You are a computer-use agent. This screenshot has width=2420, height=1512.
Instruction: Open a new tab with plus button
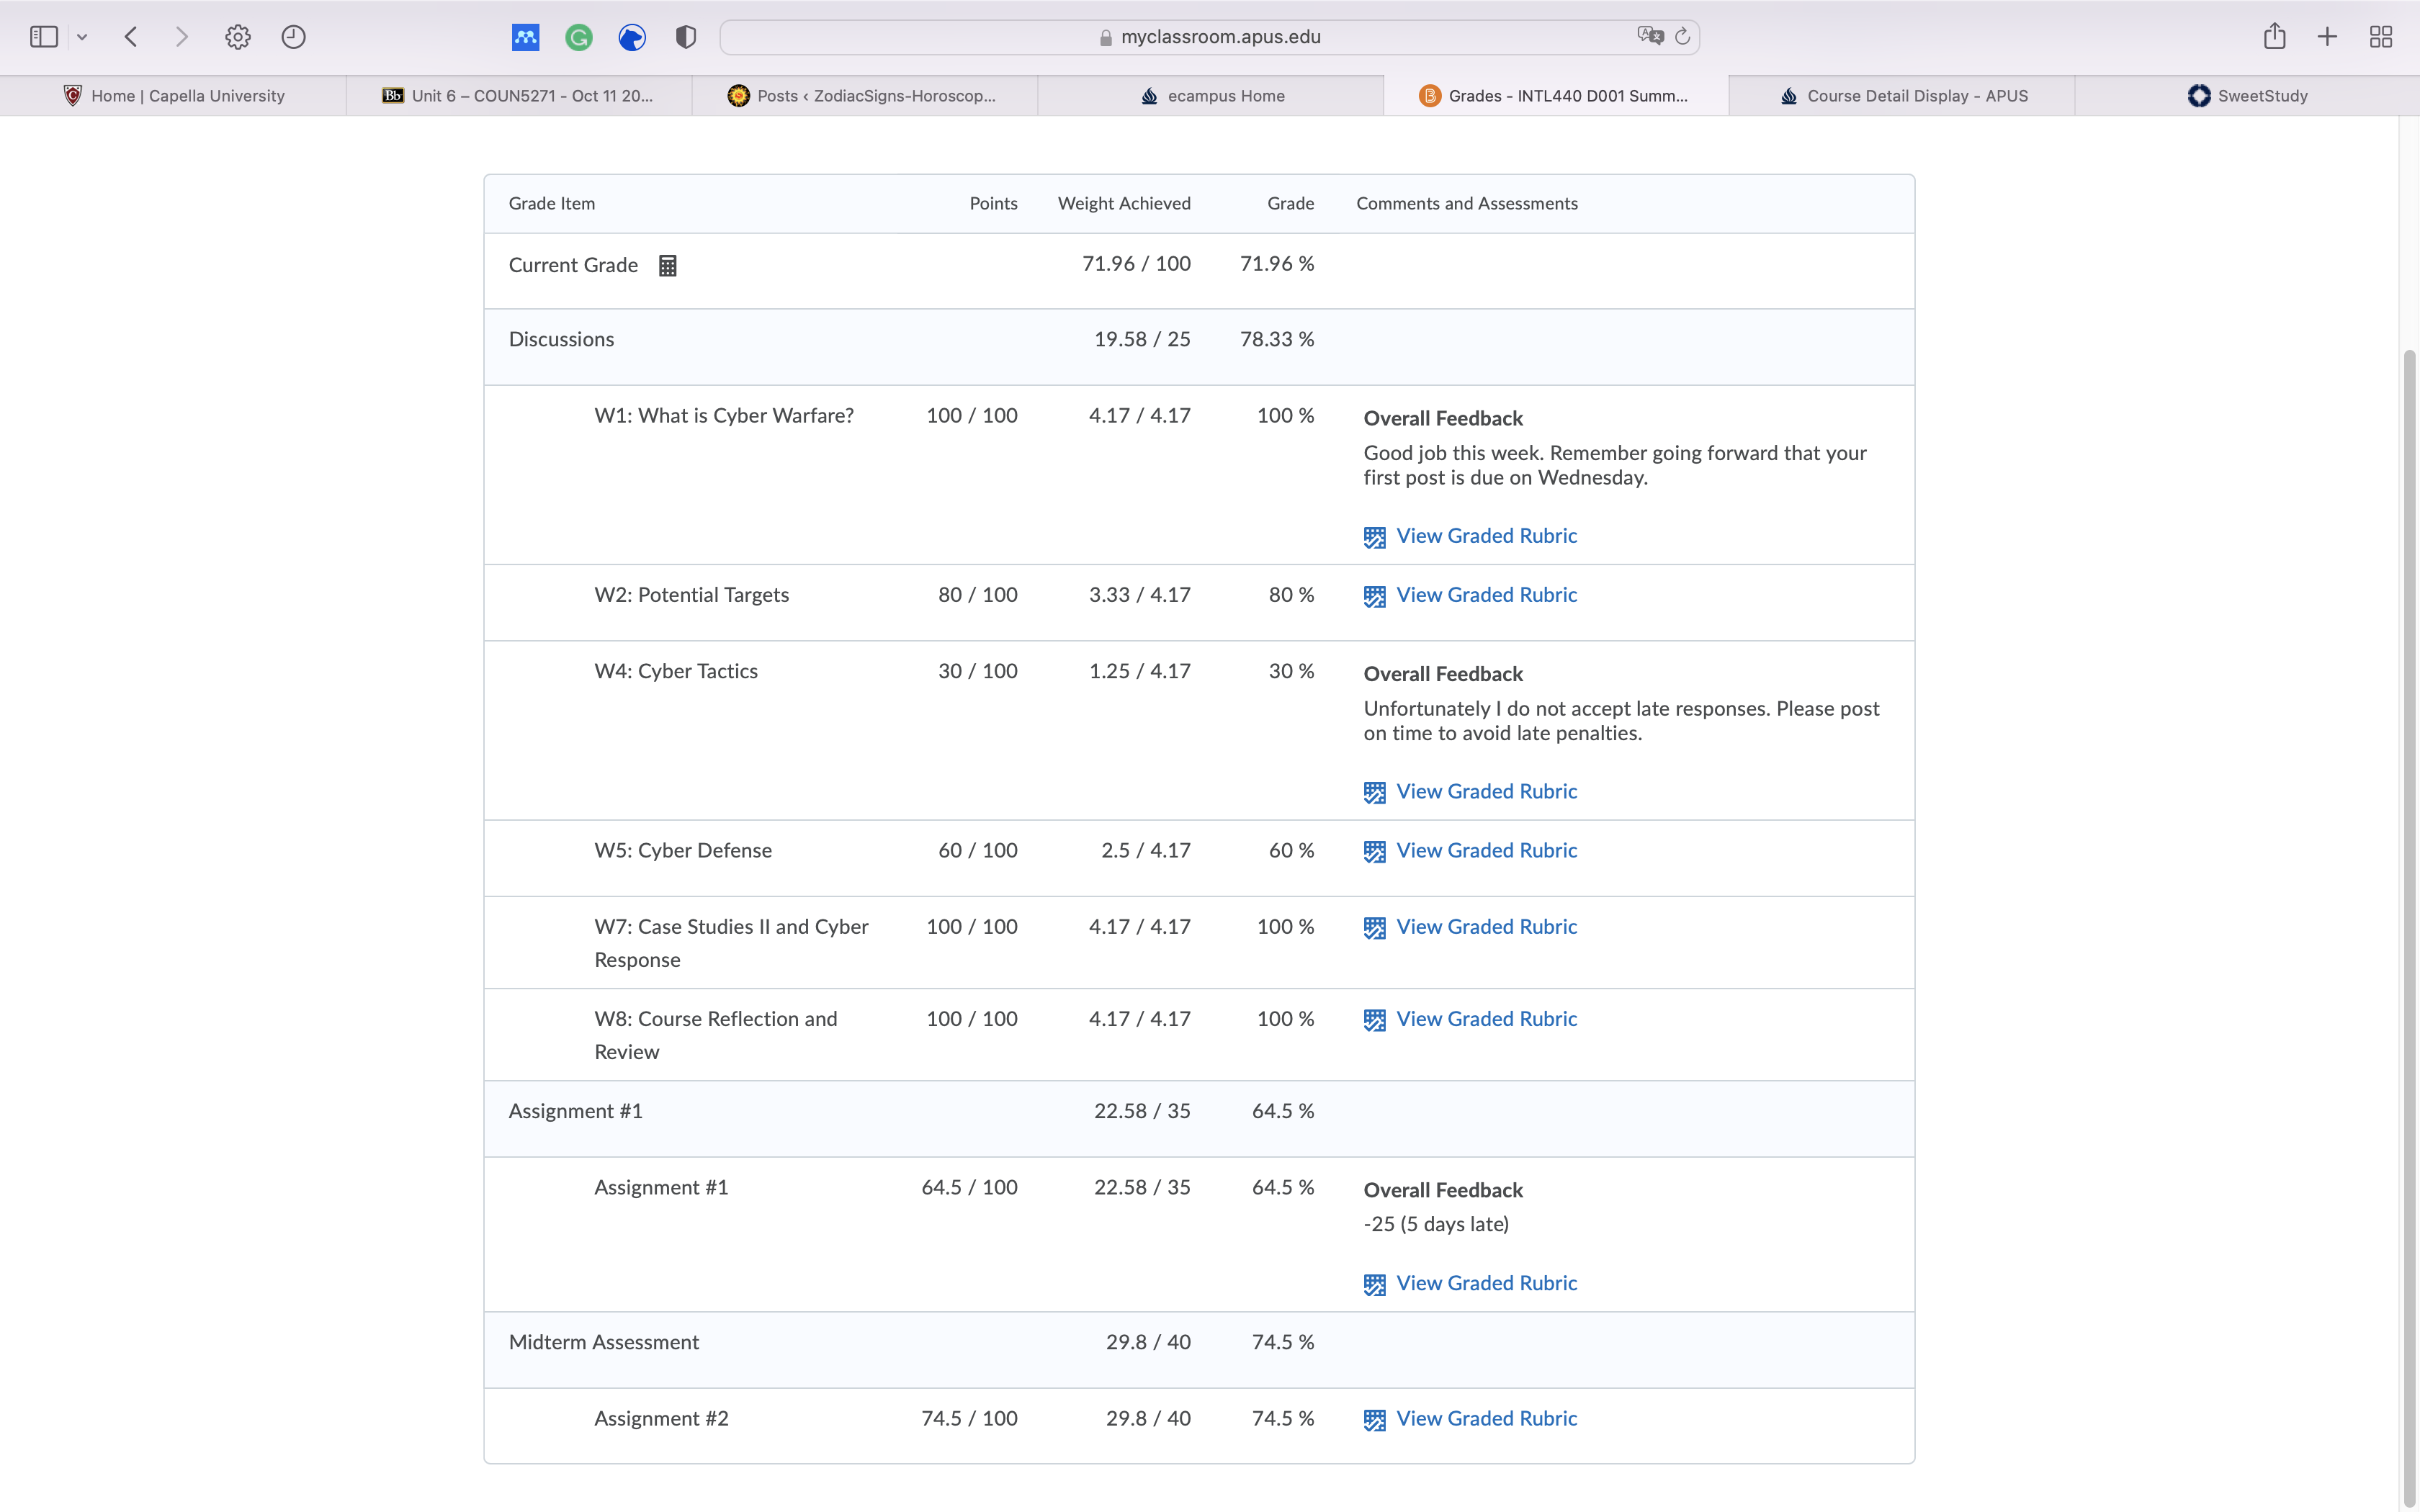[2327, 37]
